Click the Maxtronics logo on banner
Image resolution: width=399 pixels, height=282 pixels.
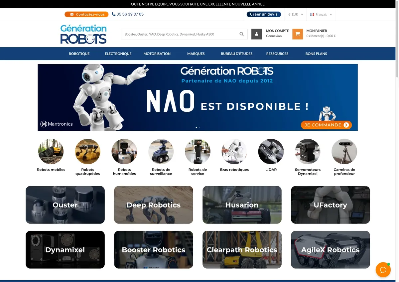[x=57, y=124]
